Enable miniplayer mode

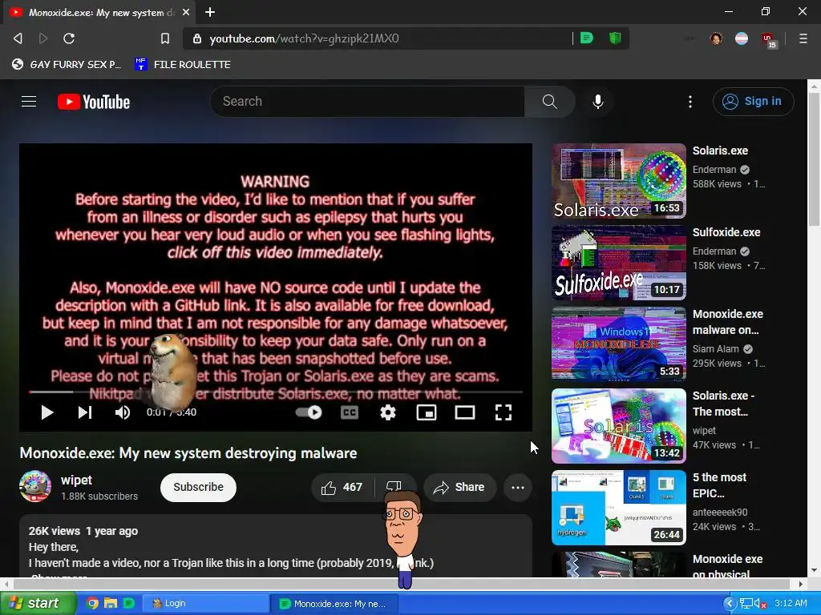pos(427,412)
